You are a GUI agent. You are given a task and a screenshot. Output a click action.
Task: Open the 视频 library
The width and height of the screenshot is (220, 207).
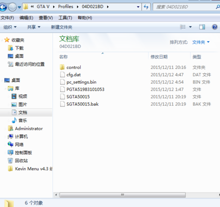(22, 96)
